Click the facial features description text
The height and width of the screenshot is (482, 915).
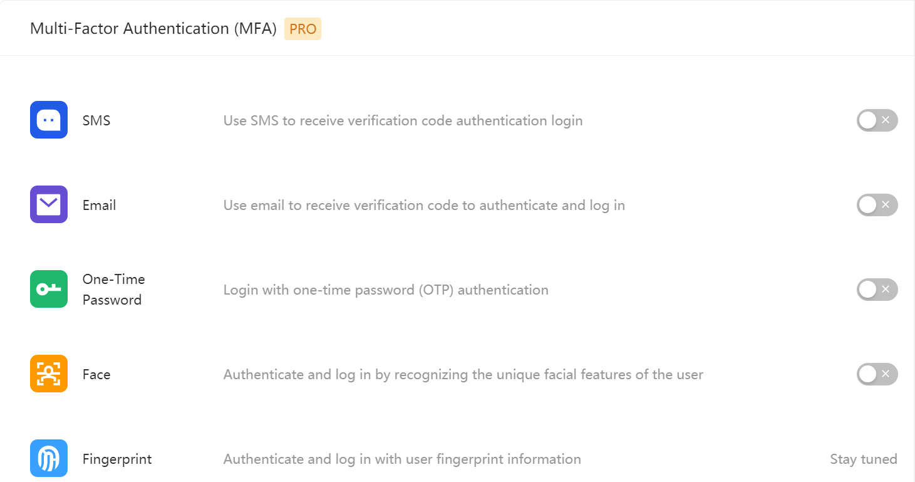(x=463, y=374)
